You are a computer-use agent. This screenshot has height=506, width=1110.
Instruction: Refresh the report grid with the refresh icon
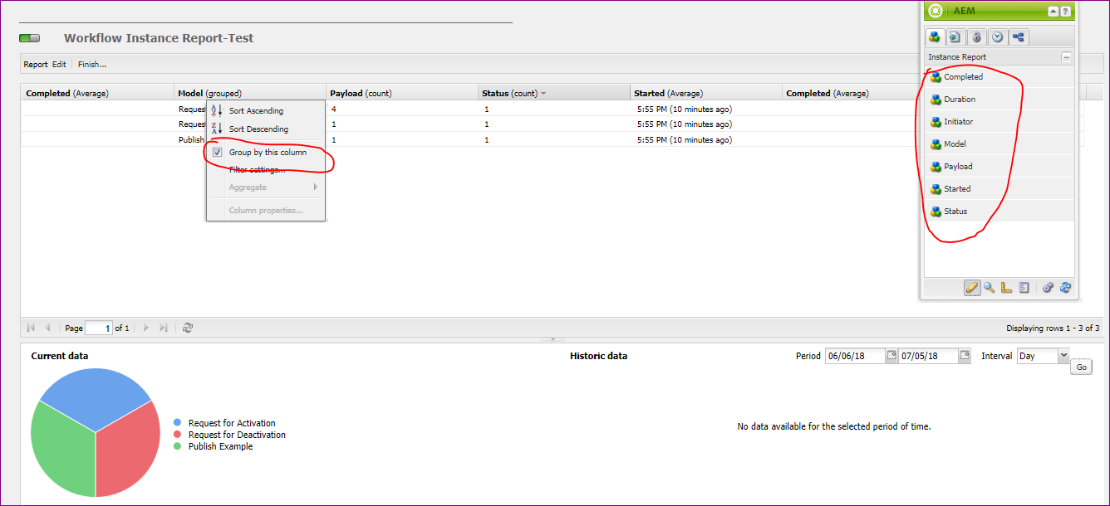pyautogui.click(x=189, y=328)
